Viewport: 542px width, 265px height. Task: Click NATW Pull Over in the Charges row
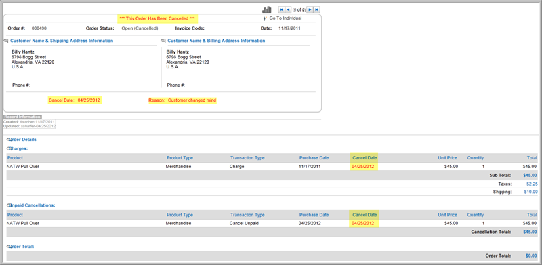[x=23, y=167]
